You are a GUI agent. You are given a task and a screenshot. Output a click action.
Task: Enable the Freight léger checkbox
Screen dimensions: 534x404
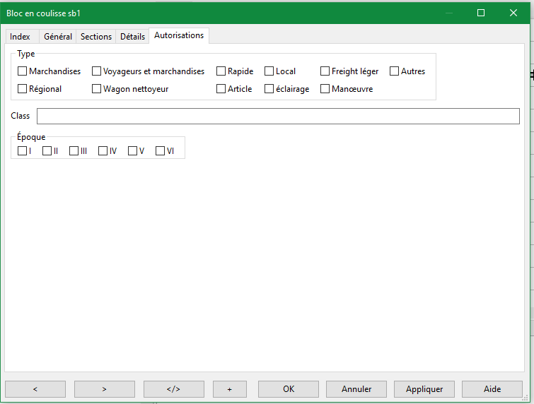pos(325,71)
